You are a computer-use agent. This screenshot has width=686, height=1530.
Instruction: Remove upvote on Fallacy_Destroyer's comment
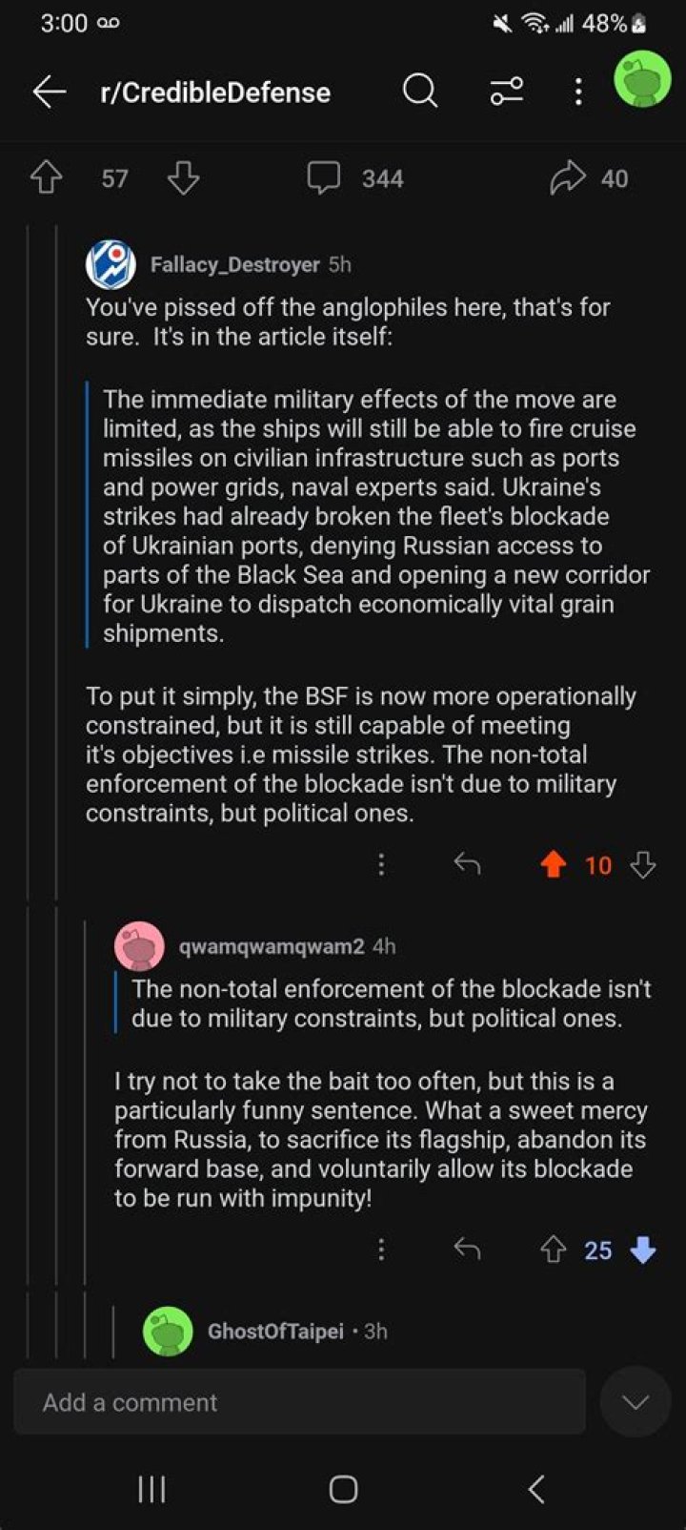point(553,864)
